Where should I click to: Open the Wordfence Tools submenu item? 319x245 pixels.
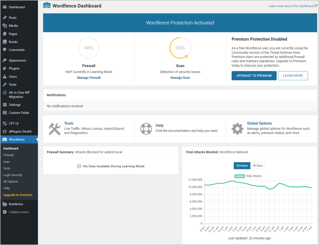click(x=7, y=168)
